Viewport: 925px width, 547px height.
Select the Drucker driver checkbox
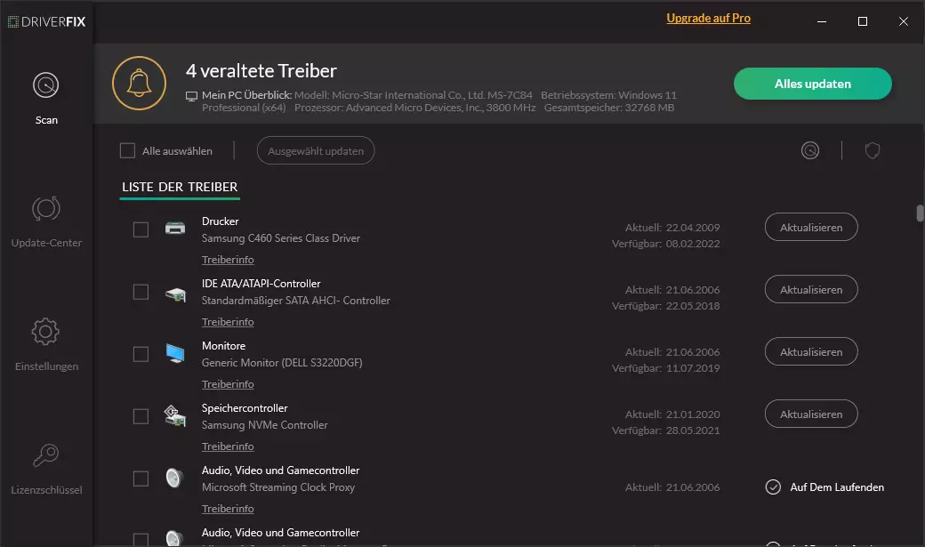141,229
